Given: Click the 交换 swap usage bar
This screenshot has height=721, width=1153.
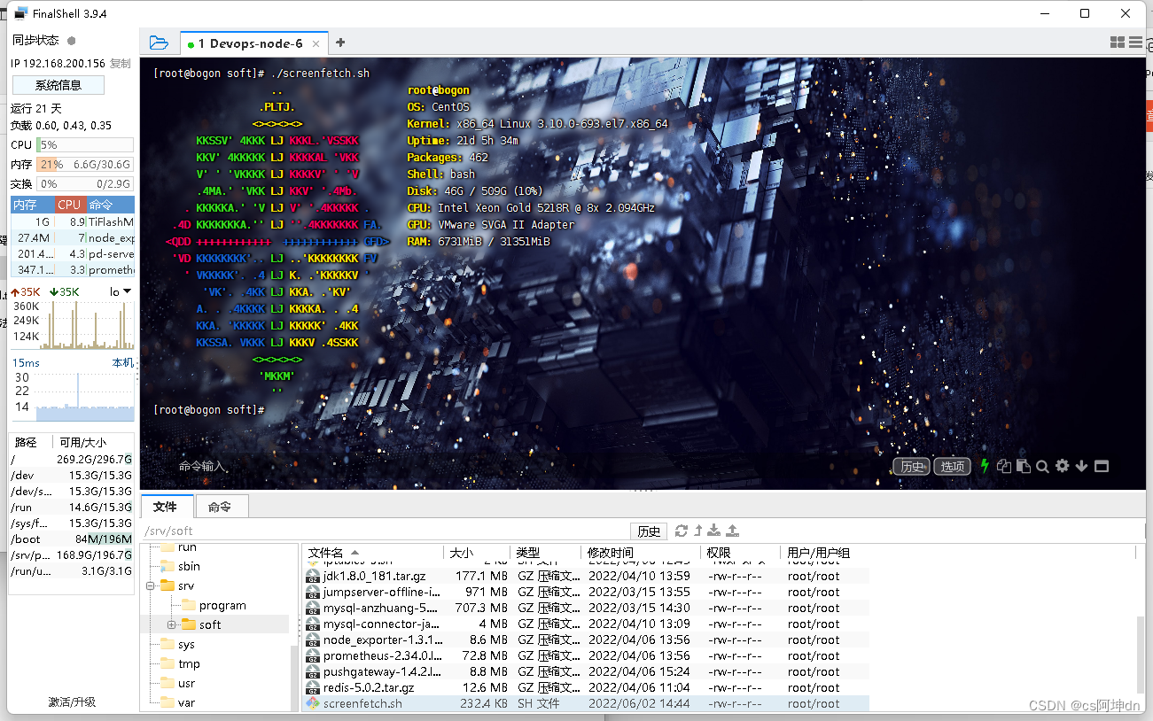Looking at the screenshot, I should tap(85, 184).
